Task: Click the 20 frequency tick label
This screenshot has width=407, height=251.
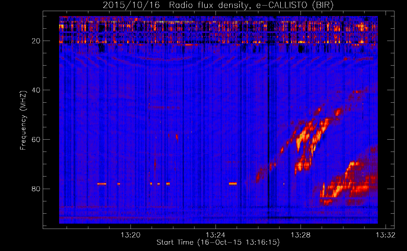Action: click(36, 41)
